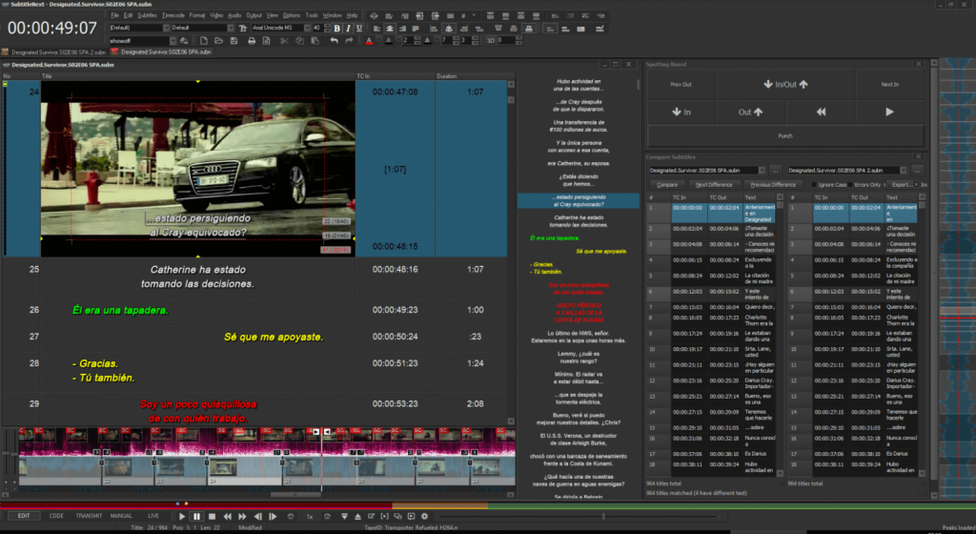976x534 pixels.
Task: Open the Timecode menu
Action: [173, 16]
